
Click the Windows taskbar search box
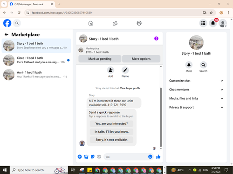(x=39, y=170)
